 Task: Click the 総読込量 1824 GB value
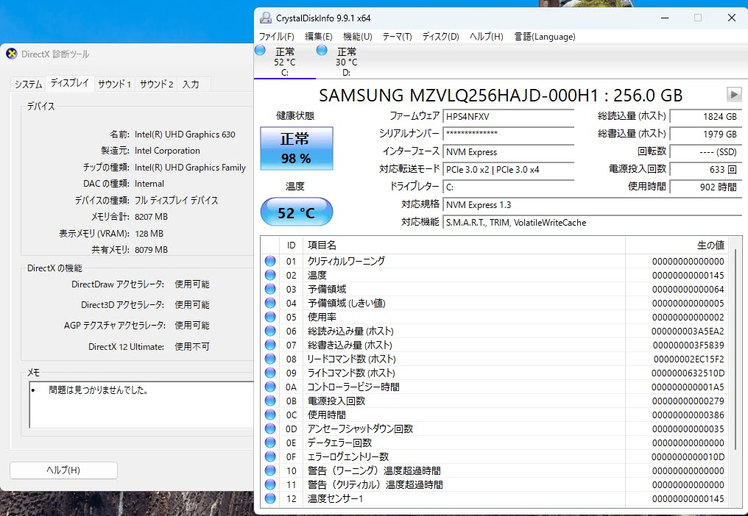coord(705,117)
